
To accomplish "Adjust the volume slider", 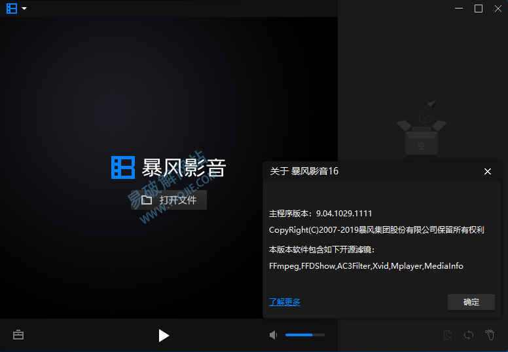I will coord(305,335).
